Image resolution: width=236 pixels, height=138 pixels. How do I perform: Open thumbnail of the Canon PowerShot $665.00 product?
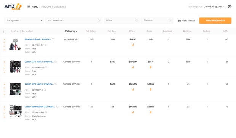tap(15, 111)
